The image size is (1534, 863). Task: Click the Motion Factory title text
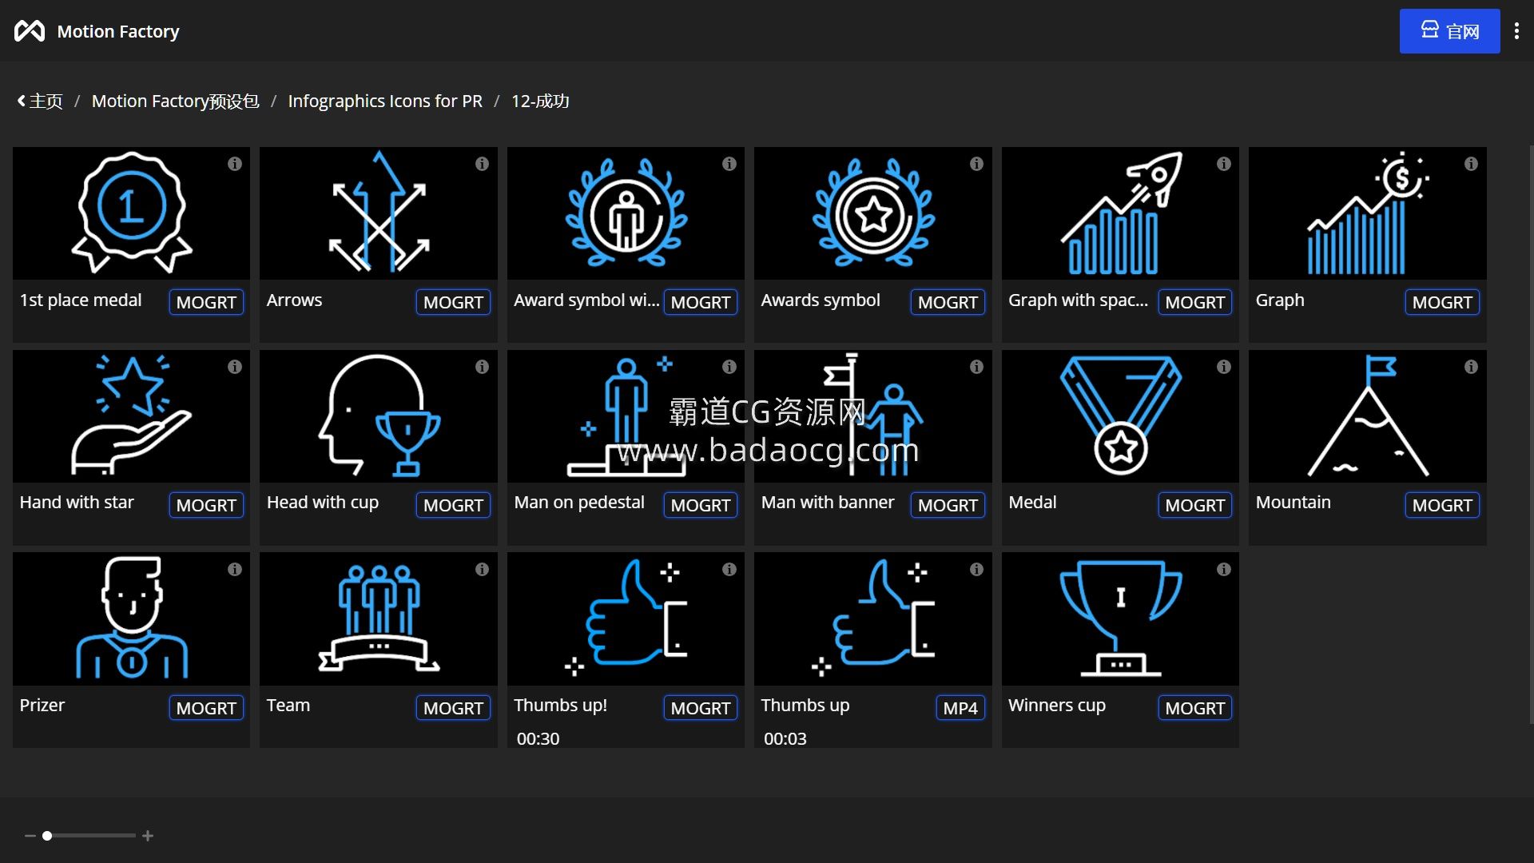click(x=118, y=31)
